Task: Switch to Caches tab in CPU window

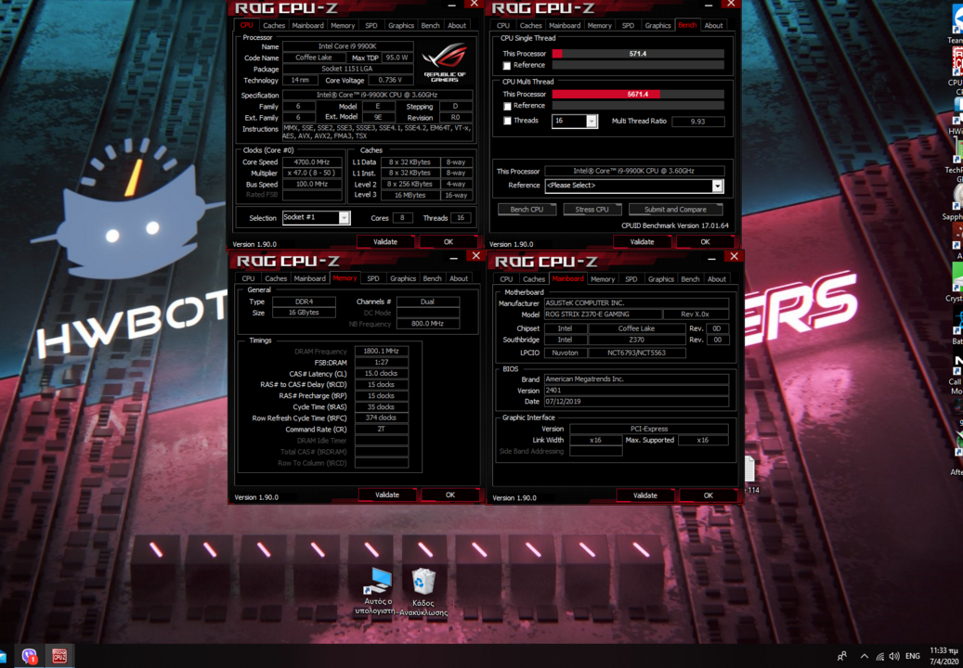Action: pos(274,26)
